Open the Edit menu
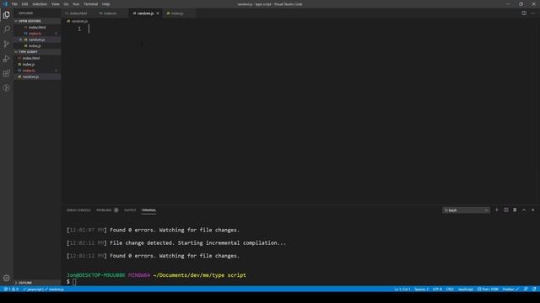Viewport: 540px width, 303px height. click(x=24, y=4)
